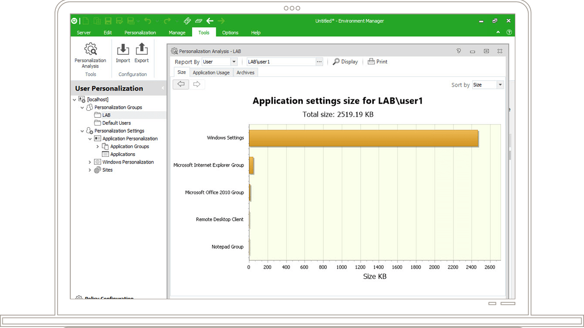
Task: Click the Save with checkmark icon
Action: tap(119, 21)
